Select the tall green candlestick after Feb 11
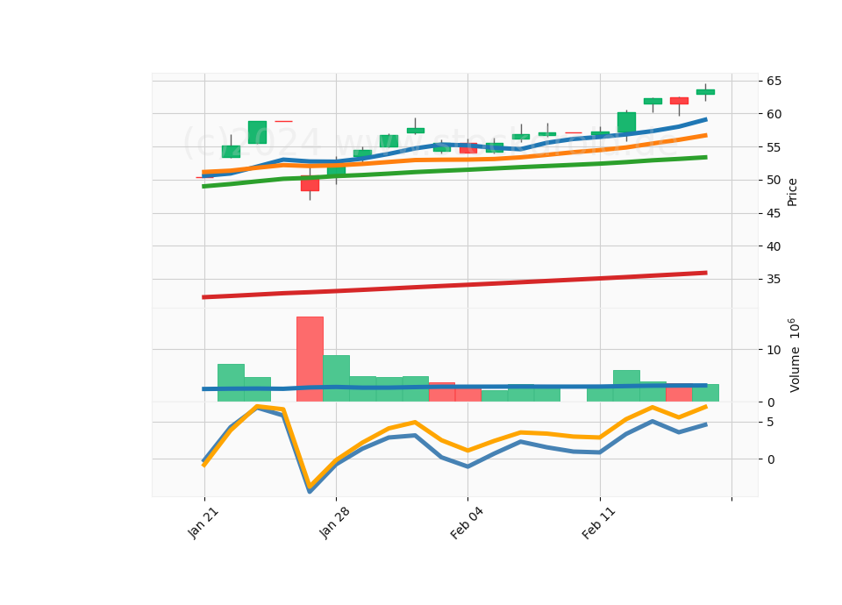Image resolution: width=842 pixels, height=605 pixels. click(x=626, y=123)
